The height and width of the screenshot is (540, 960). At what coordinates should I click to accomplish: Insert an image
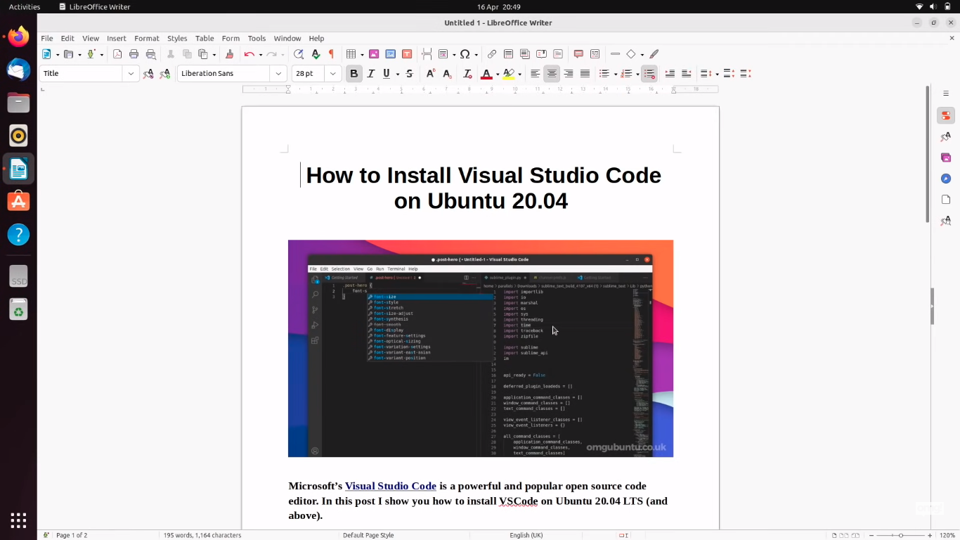(374, 54)
